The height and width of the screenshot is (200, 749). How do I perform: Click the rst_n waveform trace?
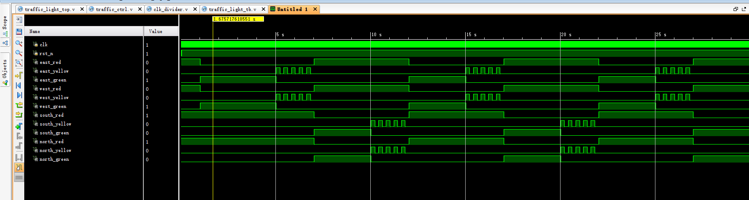click(465, 53)
